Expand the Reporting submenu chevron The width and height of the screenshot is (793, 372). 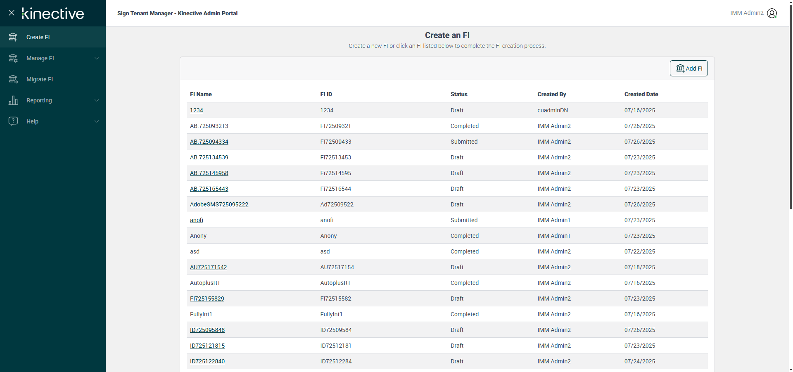tap(97, 100)
